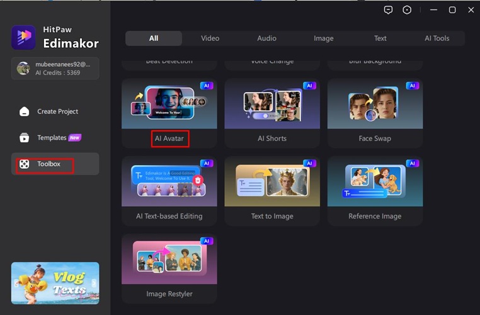
Task: Click the Text to Image label
Action: click(x=272, y=216)
